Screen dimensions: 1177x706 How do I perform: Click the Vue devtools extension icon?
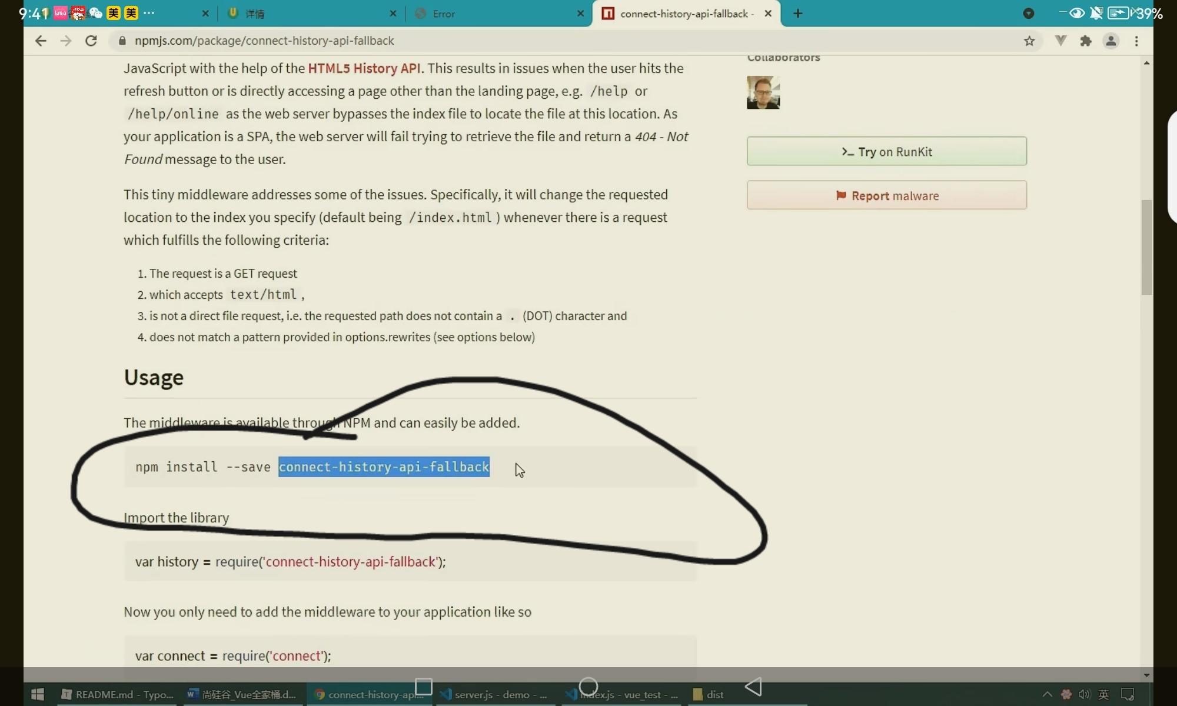pyautogui.click(x=1060, y=41)
